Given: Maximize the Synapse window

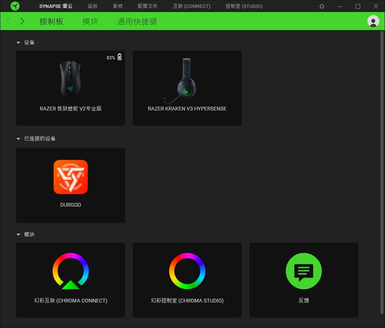Looking at the screenshot, I should (x=358, y=6).
